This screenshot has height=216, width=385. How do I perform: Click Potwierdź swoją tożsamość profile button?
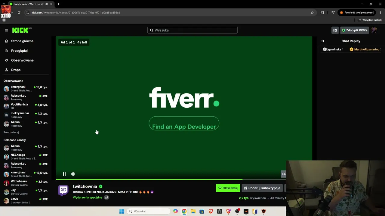357,13
